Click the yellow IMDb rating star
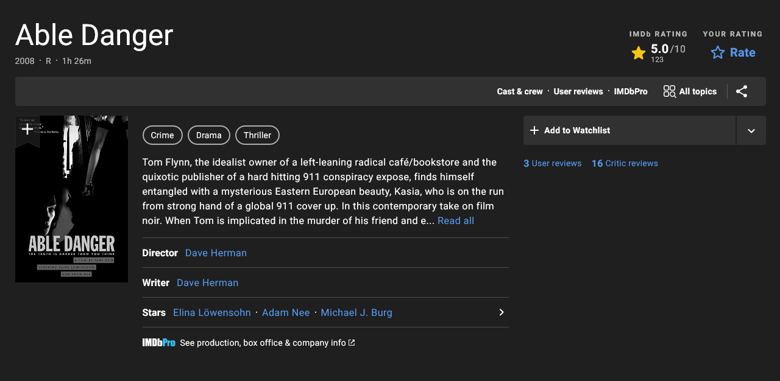 639,53
